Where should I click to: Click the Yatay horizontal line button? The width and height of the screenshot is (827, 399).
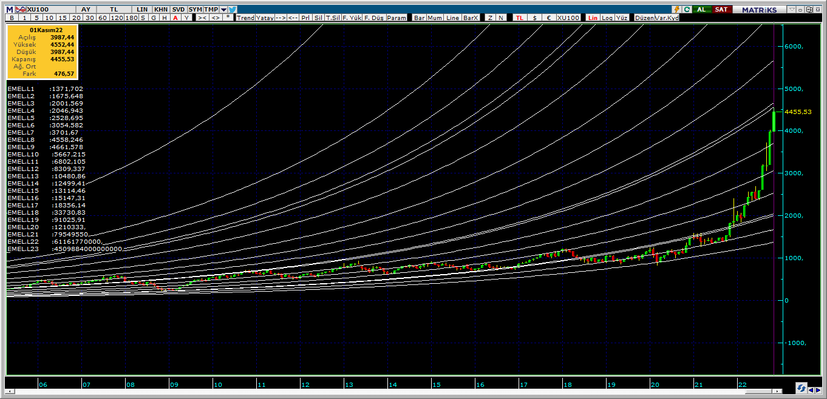click(x=265, y=18)
